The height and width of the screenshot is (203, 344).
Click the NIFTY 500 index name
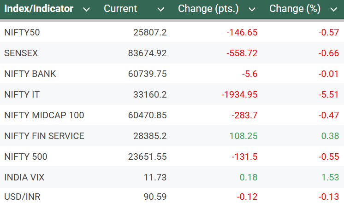coord(25,157)
